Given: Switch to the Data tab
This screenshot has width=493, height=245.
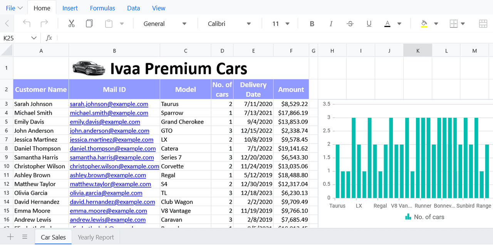Looking at the screenshot, I should click(x=134, y=8).
